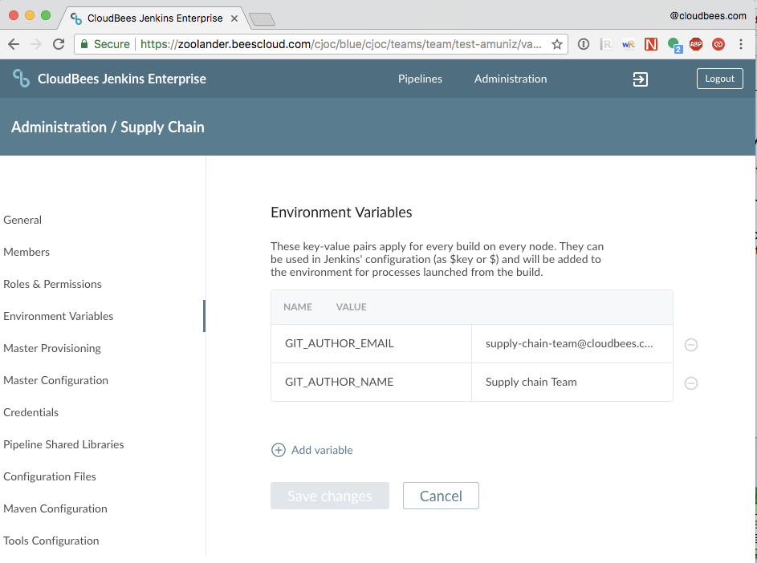This screenshot has height=563, width=757.
Task: Open the Administration section
Action: [x=511, y=79]
